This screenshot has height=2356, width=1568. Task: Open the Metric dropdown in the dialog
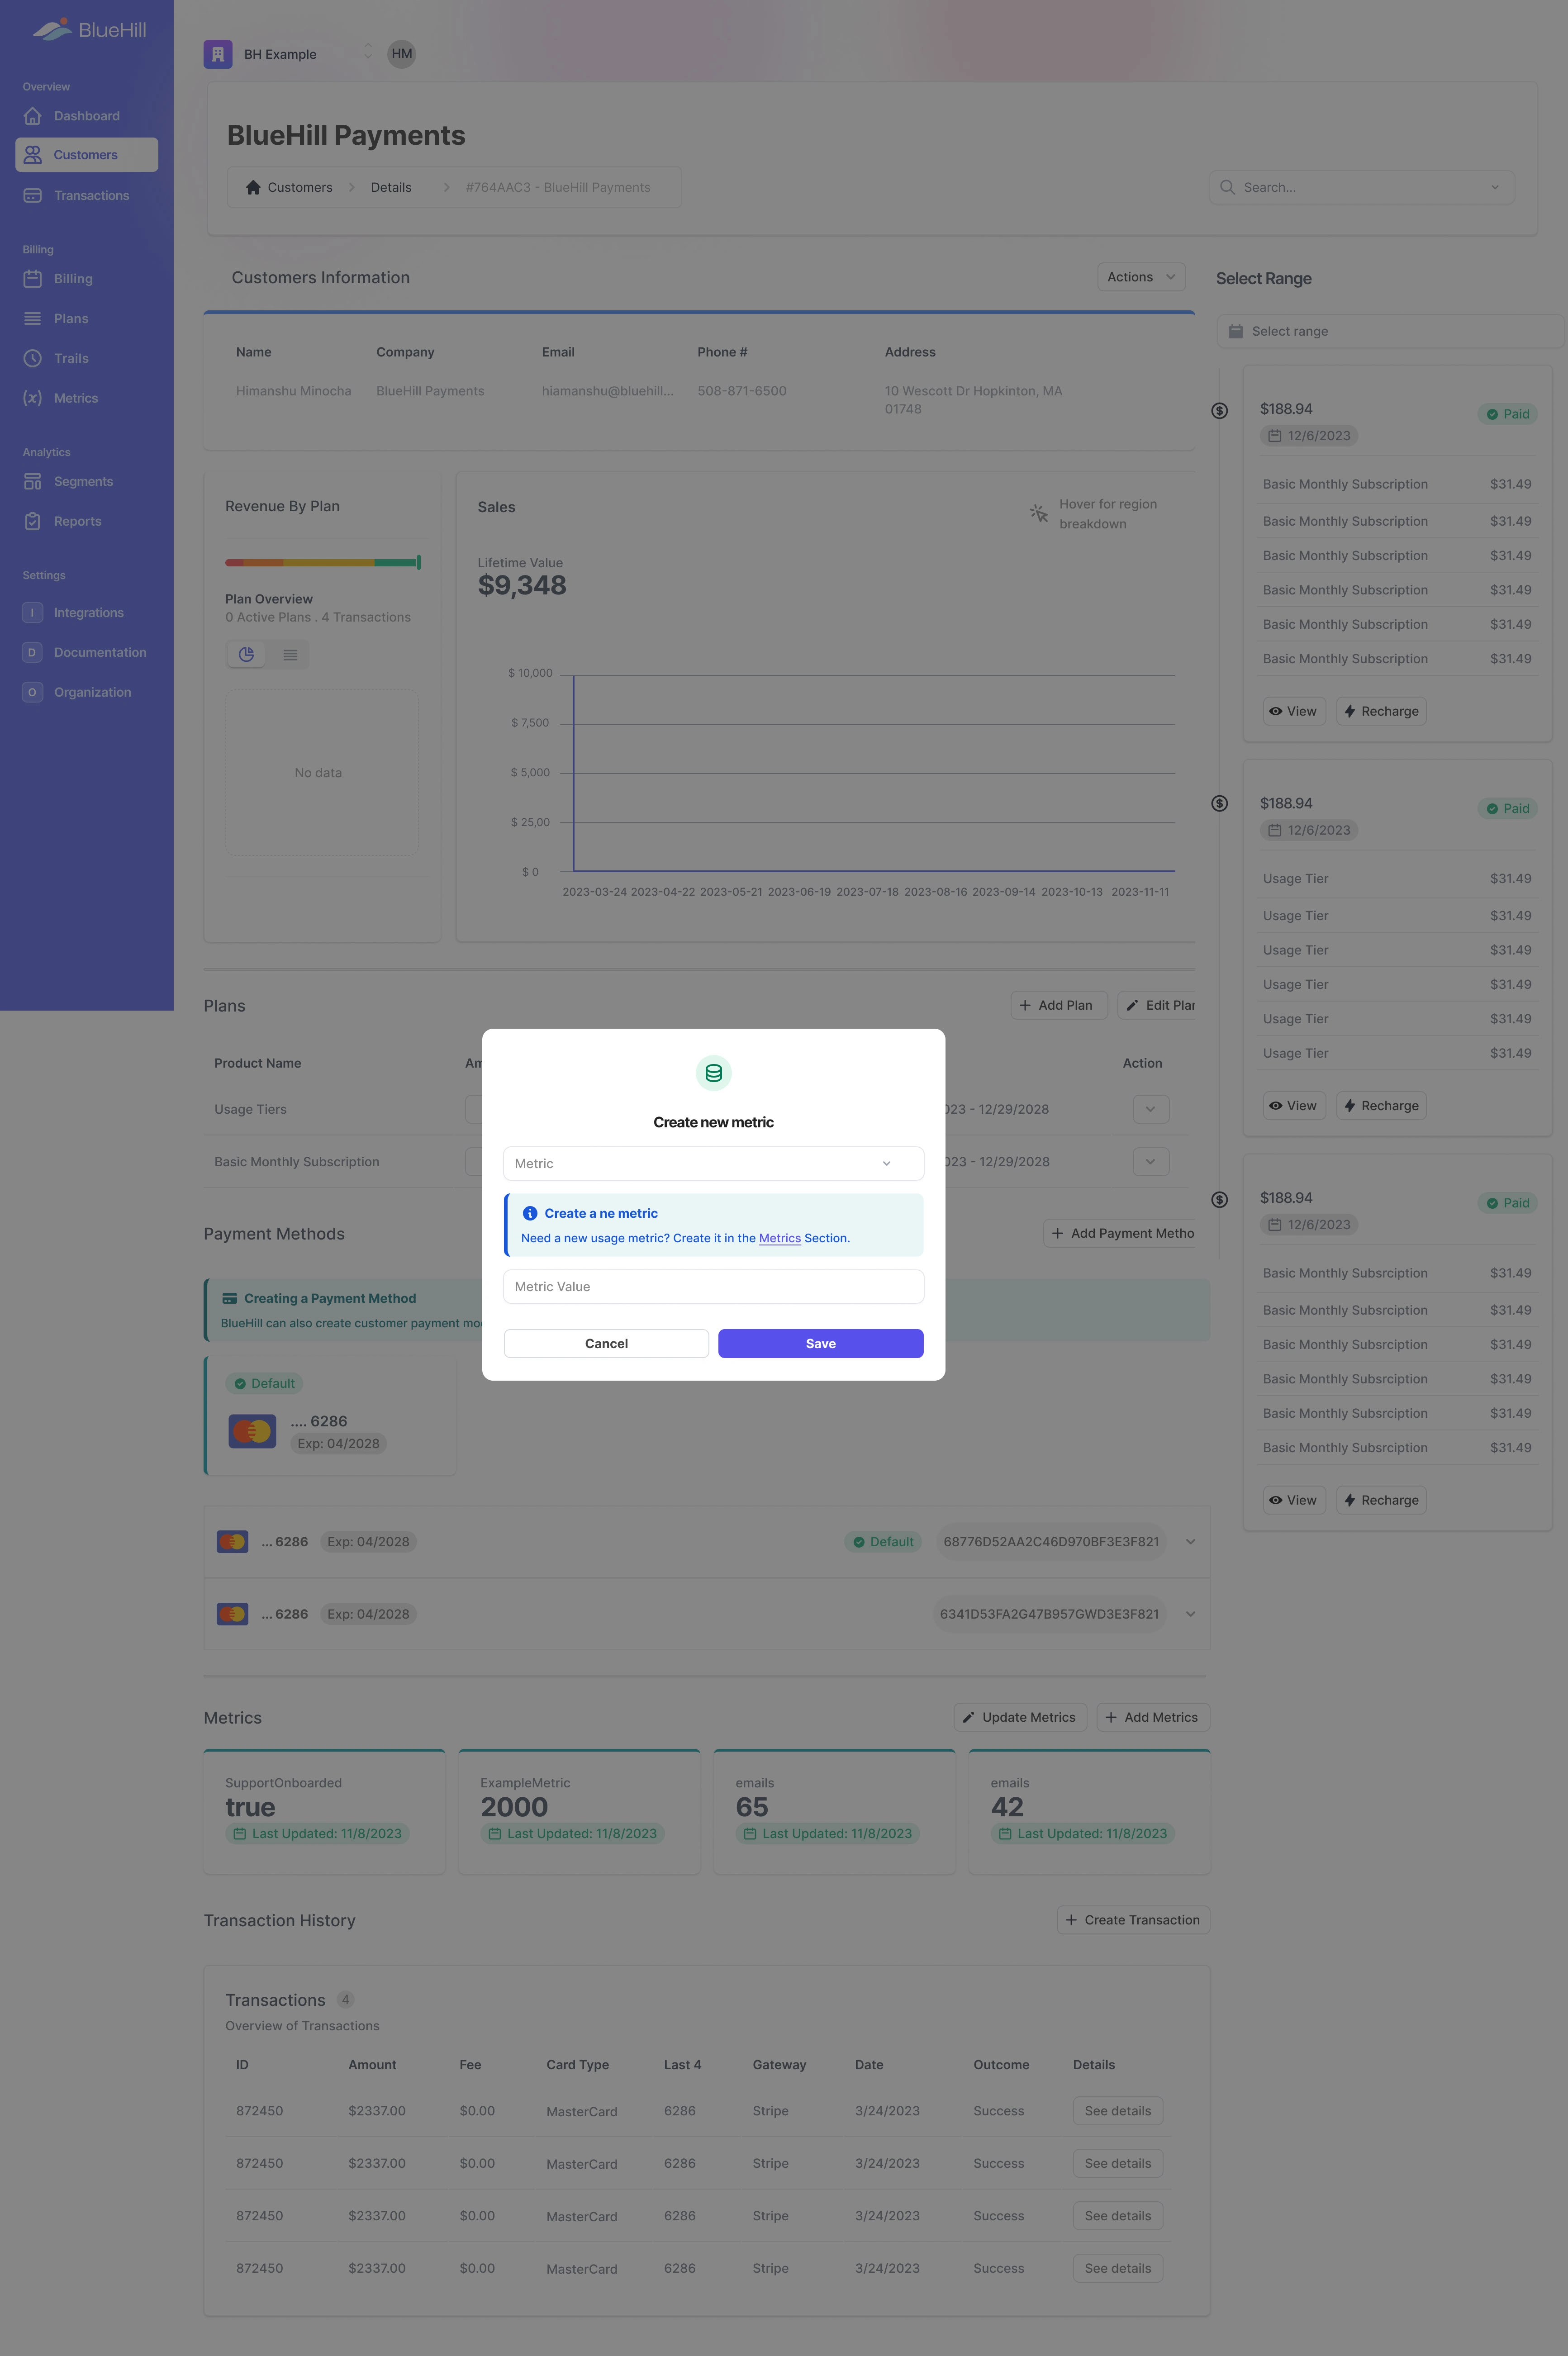pos(713,1163)
